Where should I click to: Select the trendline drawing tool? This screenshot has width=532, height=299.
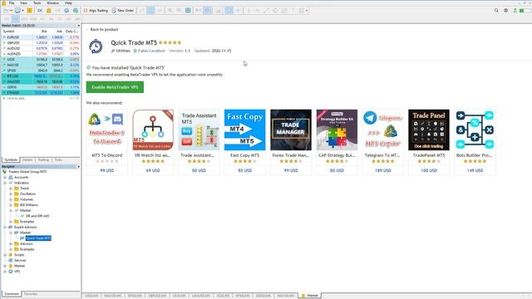pos(266,11)
